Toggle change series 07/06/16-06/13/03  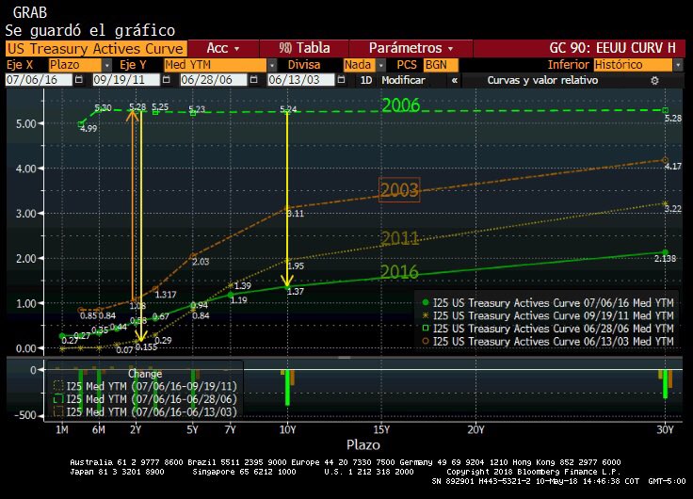point(145,412)
